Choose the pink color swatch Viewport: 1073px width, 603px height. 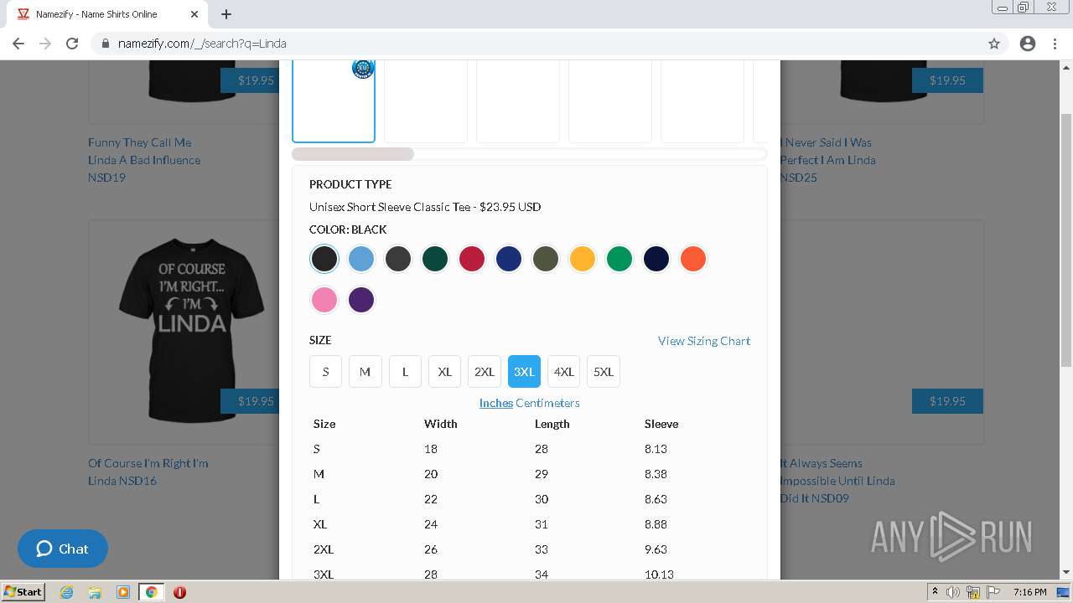(x=324, y=299)
